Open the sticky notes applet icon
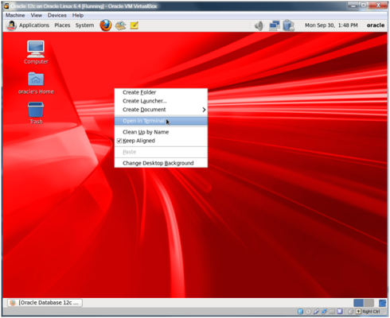 (x=135, y=25)
